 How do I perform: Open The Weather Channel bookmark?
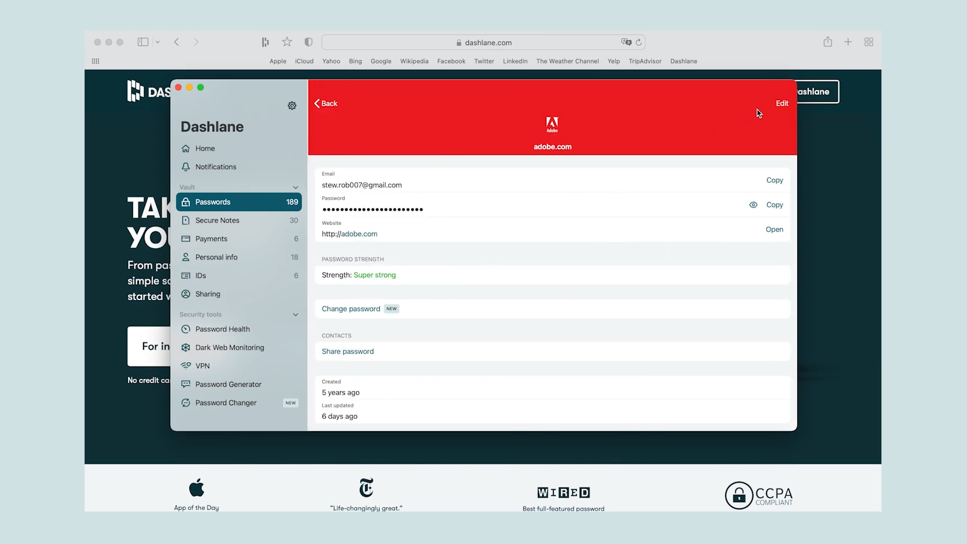point(568,61)
